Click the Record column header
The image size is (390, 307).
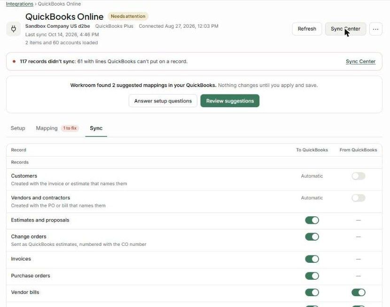coord(19,150)
